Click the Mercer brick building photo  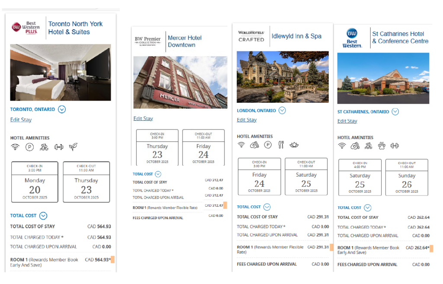180,82
